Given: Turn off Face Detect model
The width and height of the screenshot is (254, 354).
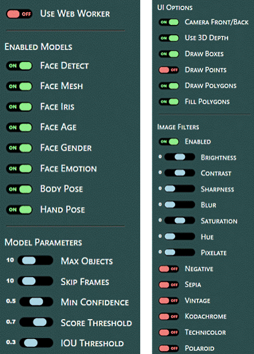Looking at the screenshot, I should pyautogui.click(x=19, y=66).
